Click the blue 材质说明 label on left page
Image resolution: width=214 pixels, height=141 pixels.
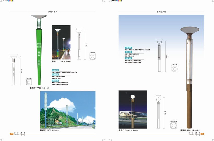pyautogui.click(x=55, y=70)
